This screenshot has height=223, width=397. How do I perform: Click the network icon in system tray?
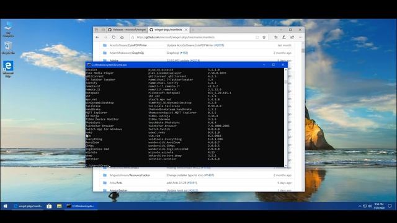[x=365, y=206]
